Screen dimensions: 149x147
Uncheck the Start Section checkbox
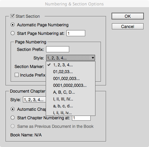point(12,16)
